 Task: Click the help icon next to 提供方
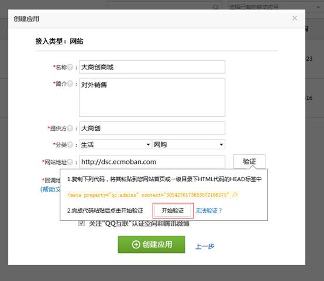tap(70, 129)
